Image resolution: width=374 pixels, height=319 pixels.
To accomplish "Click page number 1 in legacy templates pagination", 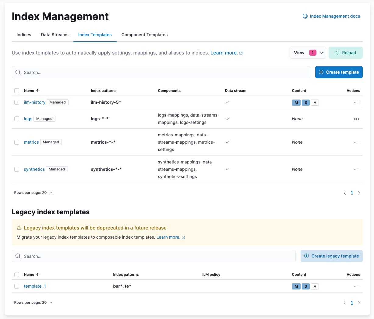I will tap(352, 303).
